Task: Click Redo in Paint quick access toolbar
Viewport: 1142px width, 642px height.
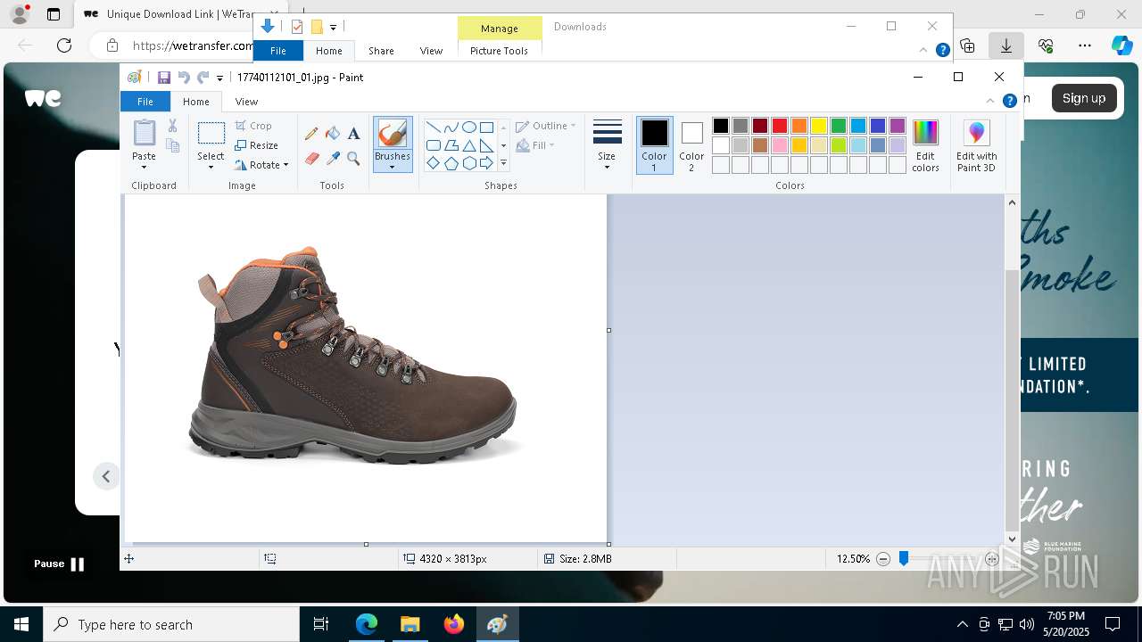Action: click(x=203, y=78)
